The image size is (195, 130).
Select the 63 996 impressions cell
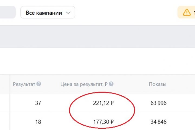click(x=158, y=103)
